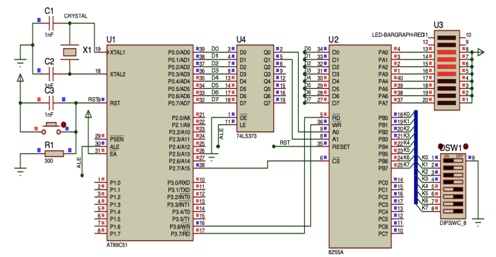Click the red actuator dot on the reset push button
Image resolution: width=496 pixels, height=257 pixels.
point(63,125)
